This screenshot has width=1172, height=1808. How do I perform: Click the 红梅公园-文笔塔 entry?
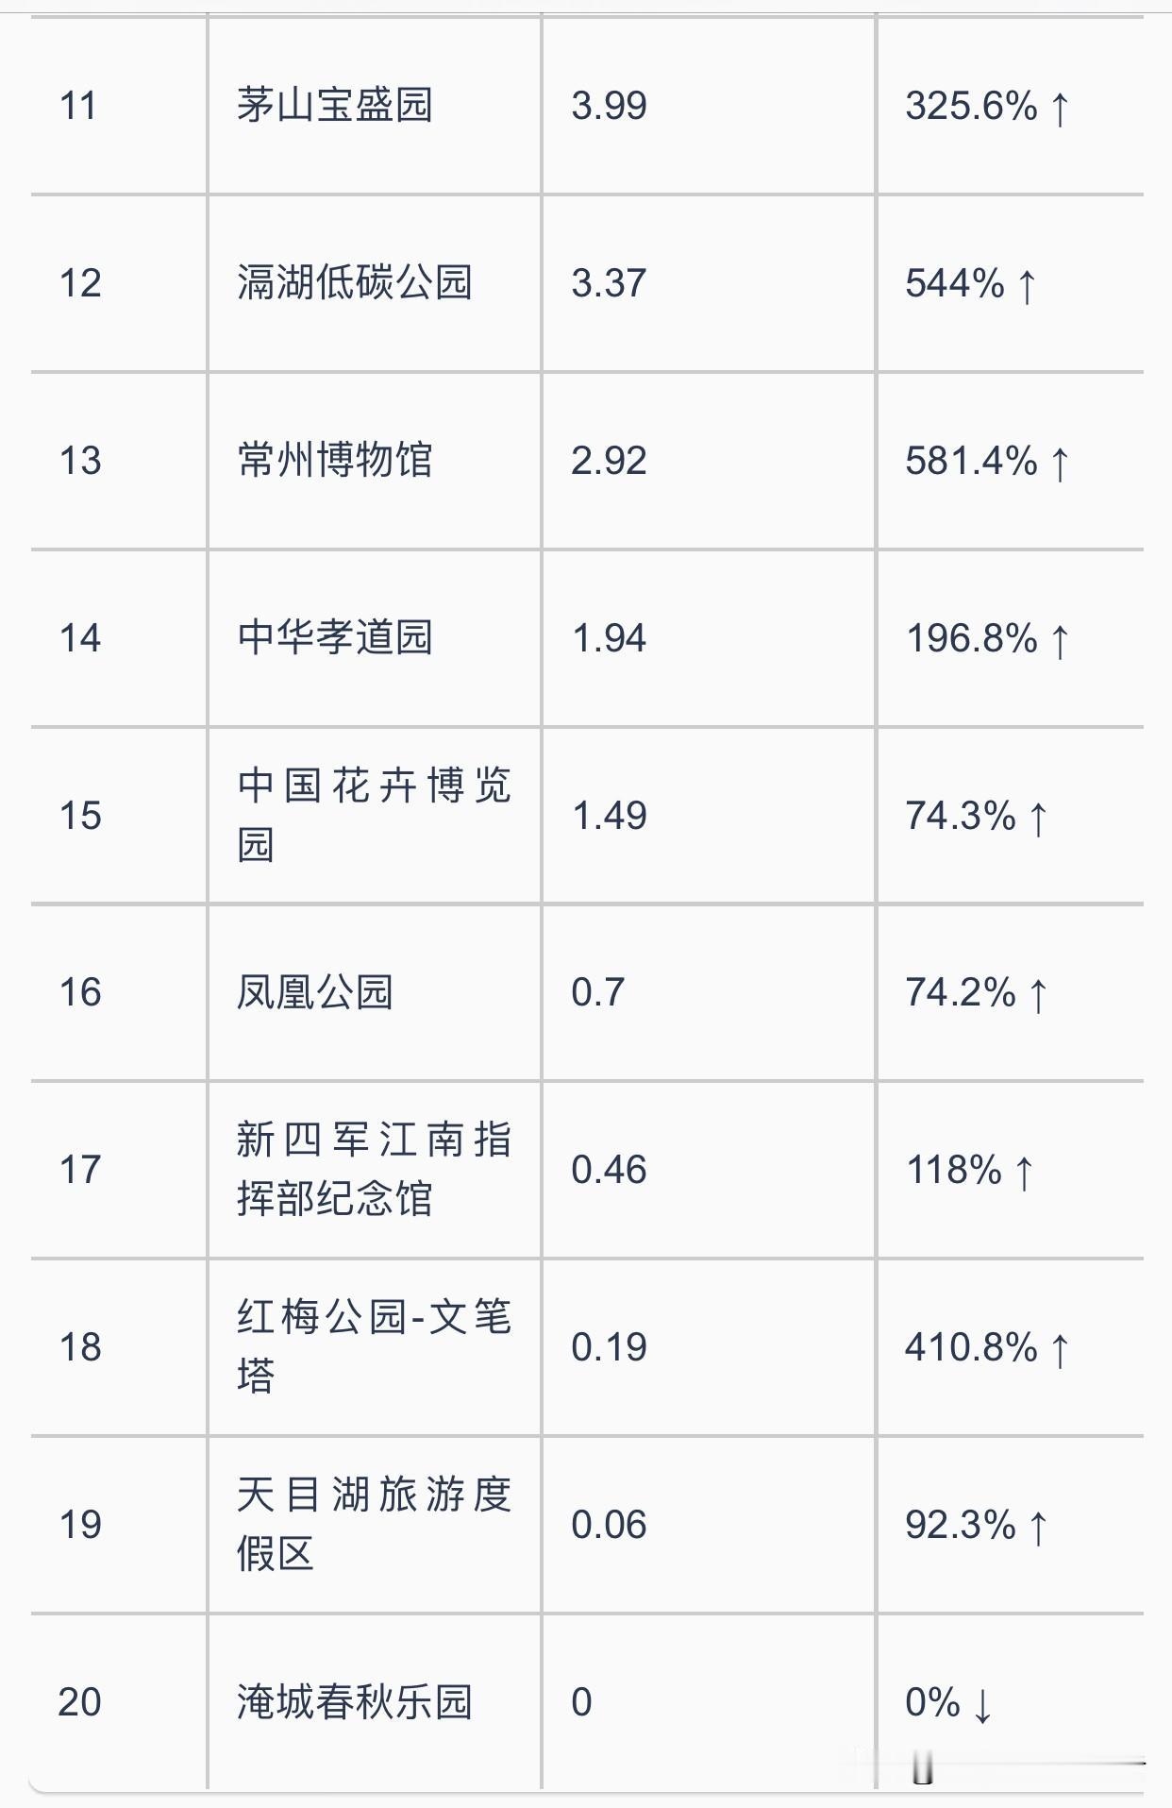pos(374,1347)
